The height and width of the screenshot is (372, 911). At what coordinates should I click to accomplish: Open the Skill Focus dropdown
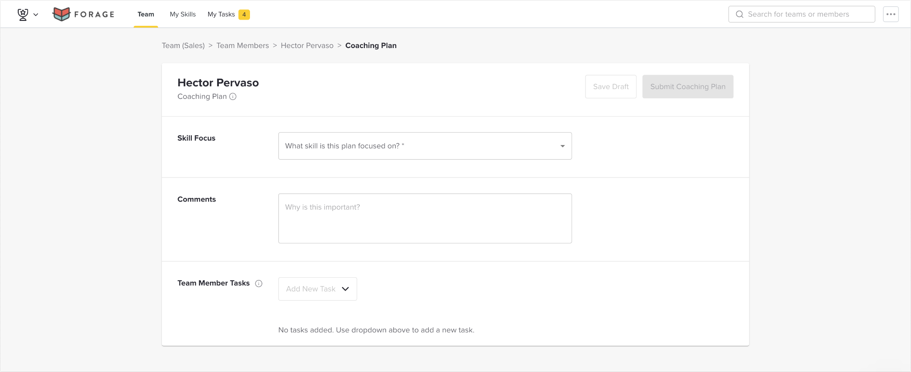pos(425,146)
